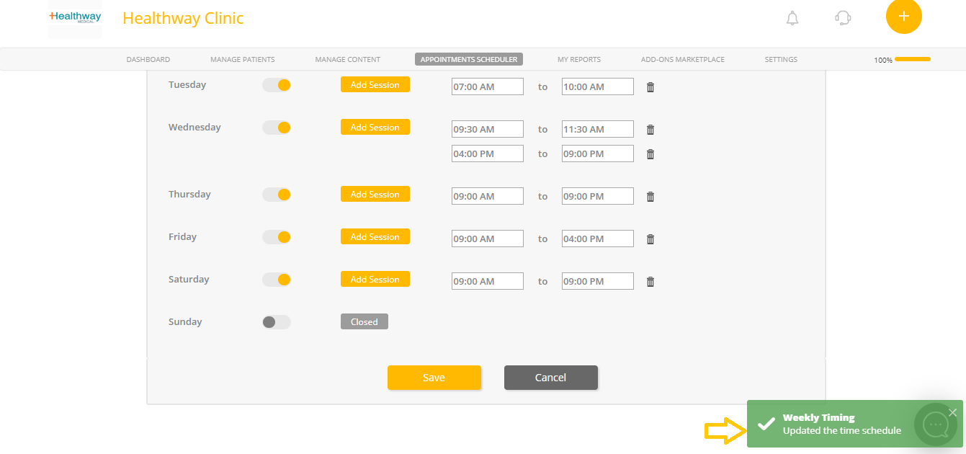Edit Tuesday start time 07:00 AM
The image size is (966, 454).
(x=488, y=86)
